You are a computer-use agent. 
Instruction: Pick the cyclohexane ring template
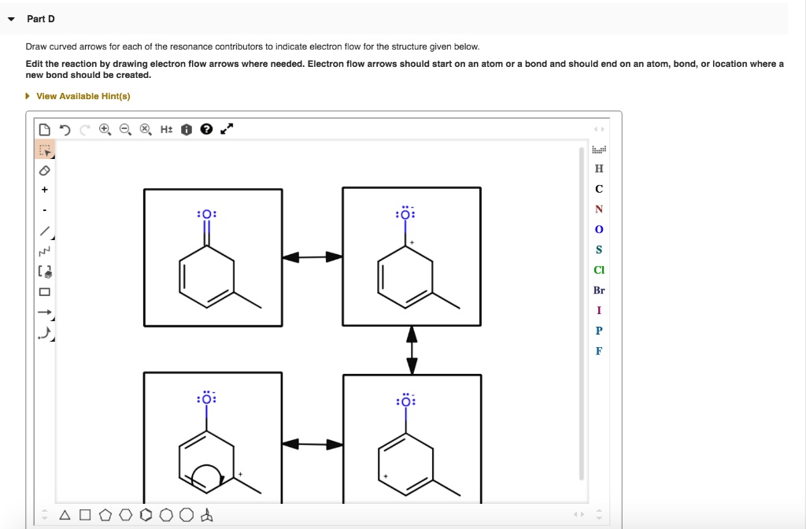click(x=126, y=516)
